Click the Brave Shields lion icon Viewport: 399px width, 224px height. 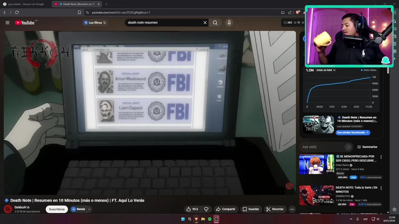[x=298, y=12]
